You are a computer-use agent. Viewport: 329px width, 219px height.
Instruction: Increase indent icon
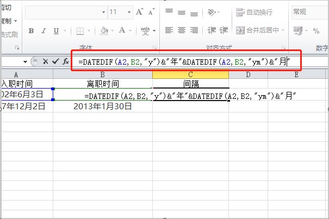[224, 30]
